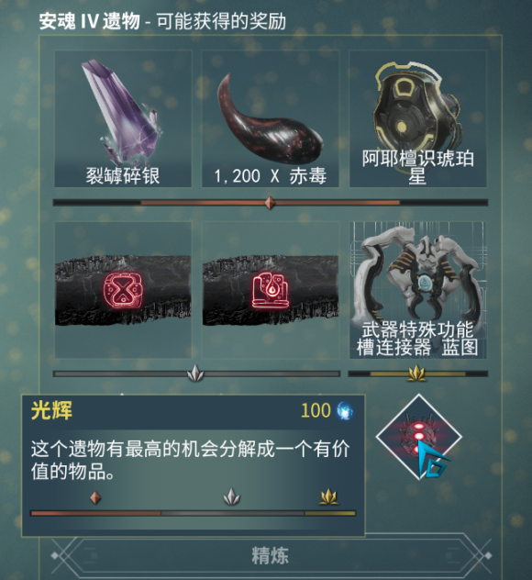The image size is (532, 580).
Task: Click the silver leaf icon in tooltip
Action: [232, 496]
